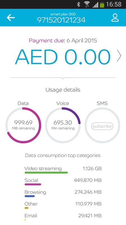Tap the Bluetooth status icon

(79, 4)
